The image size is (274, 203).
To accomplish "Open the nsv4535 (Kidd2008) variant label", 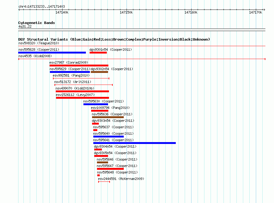I will [x=35, y=56].
